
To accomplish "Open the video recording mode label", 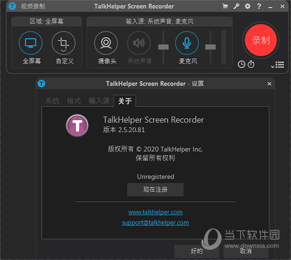I will 32,6.
